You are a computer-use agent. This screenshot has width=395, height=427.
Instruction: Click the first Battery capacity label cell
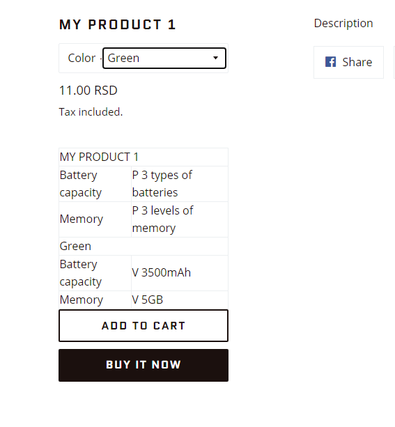pyautogui.click(x=95, y=184)
